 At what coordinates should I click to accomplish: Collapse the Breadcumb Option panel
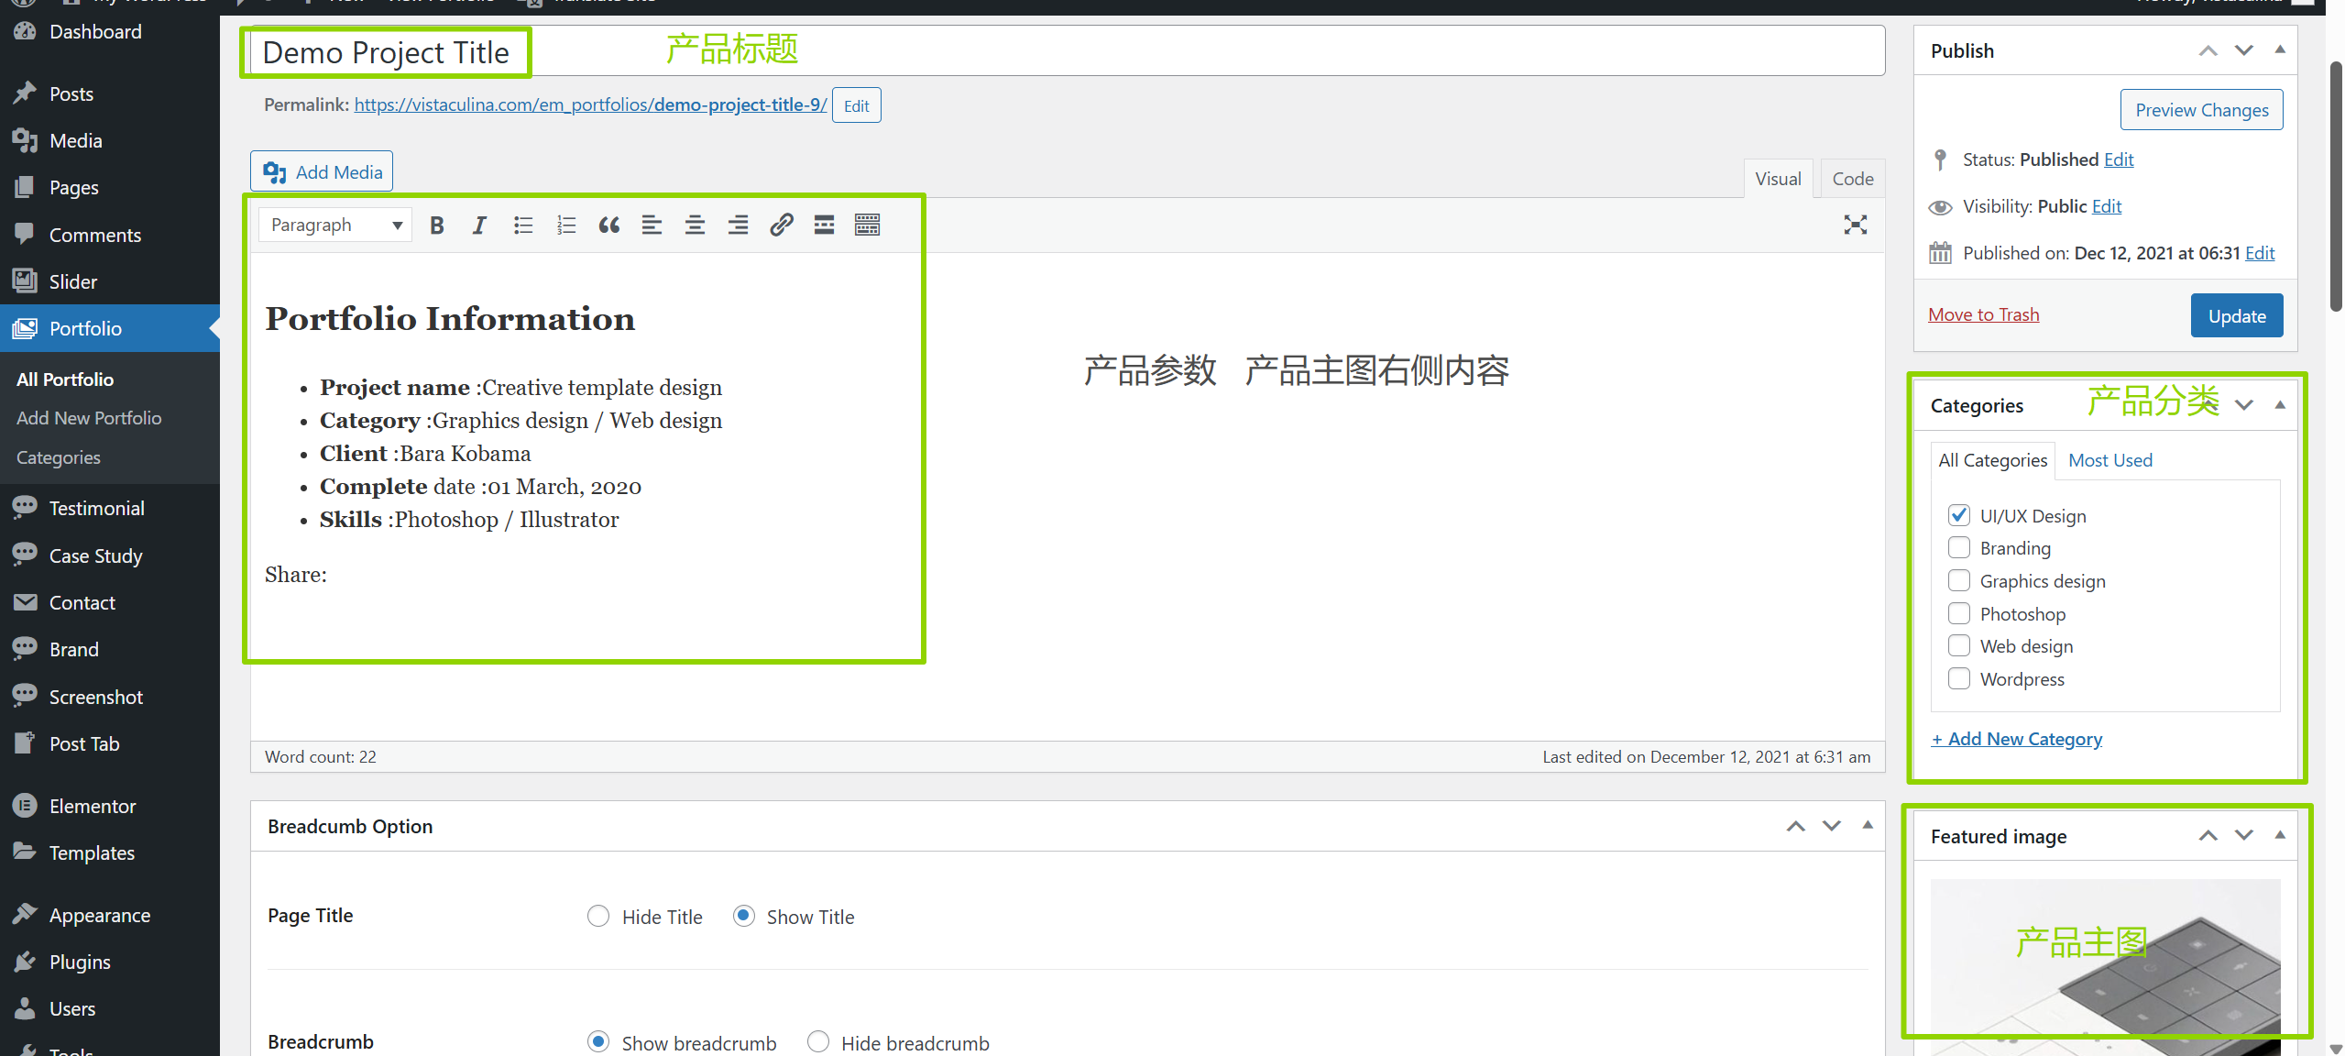(1867, 826)
